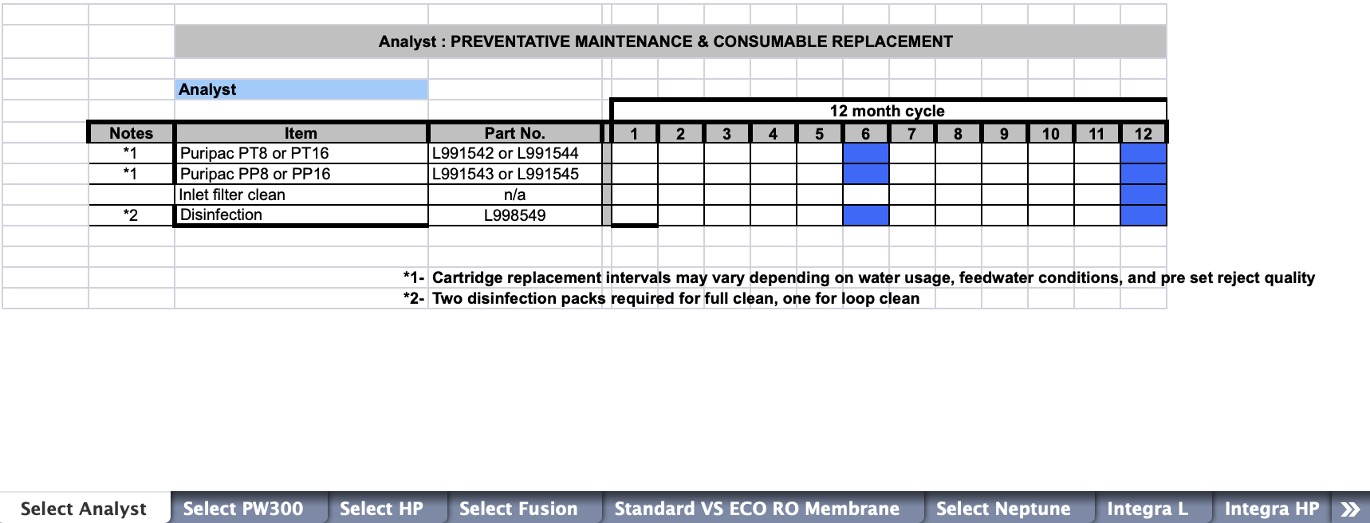The width and height of the screenshot is (1370, 523).
Task: Open Standard VS ECO RO Membrane tab
Action: [757, 509]
